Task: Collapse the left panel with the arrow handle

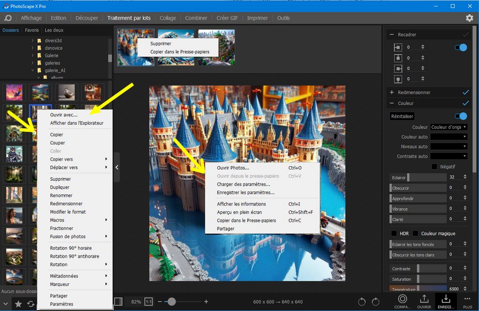Action: [x=116, y=167]
